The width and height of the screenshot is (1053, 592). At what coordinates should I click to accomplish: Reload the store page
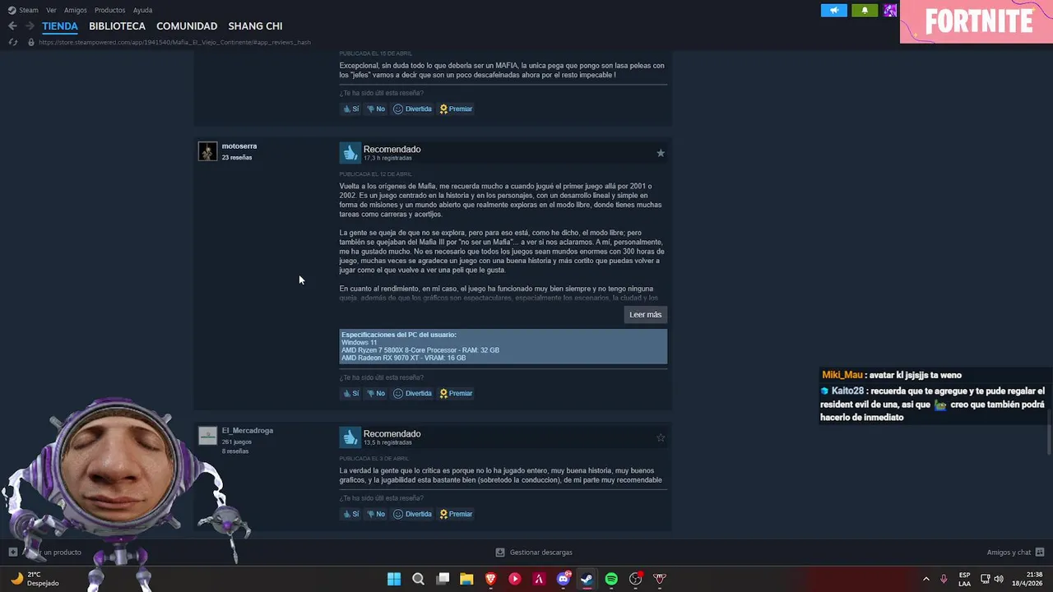click(12, 42)
